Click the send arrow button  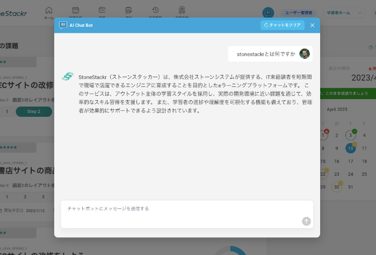pos(306,221)
